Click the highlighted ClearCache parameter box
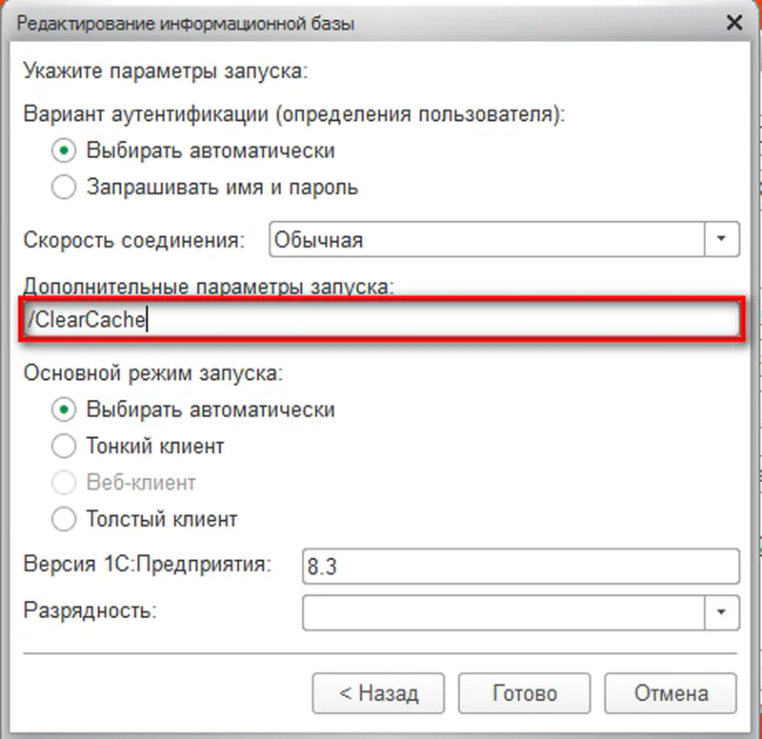 [x=381, y=322]
